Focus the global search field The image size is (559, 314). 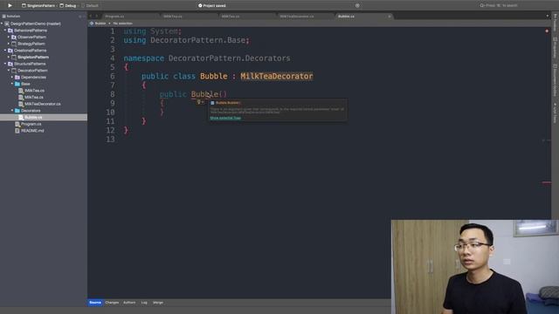[x=499, y=5]
